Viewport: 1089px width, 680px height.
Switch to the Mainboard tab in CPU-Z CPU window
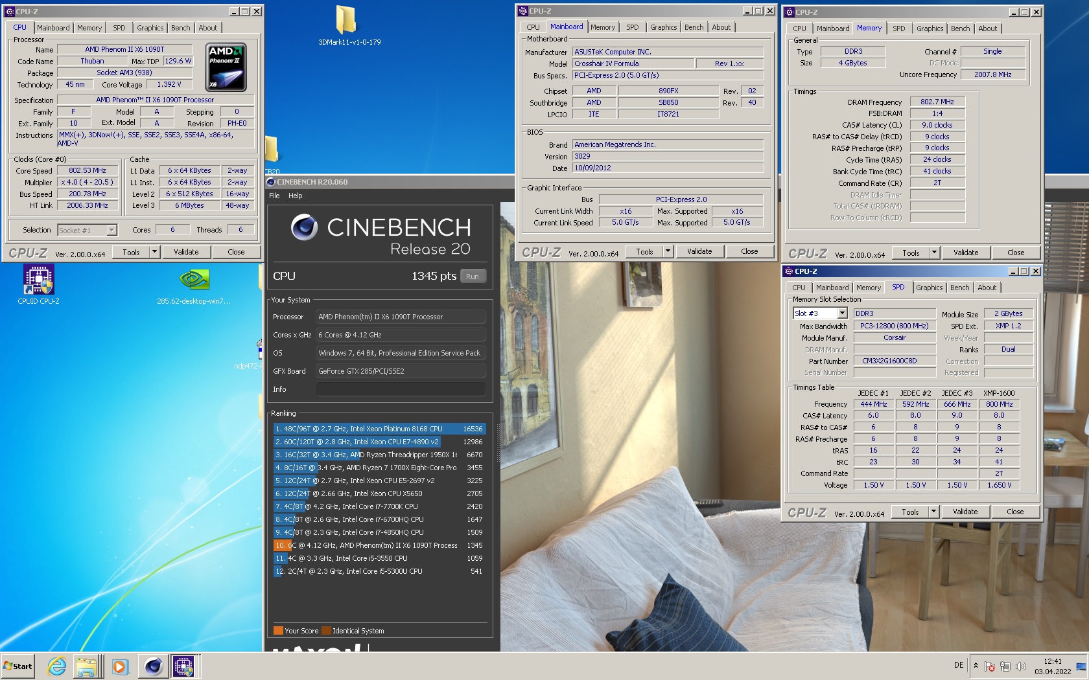tap(53, 28)
